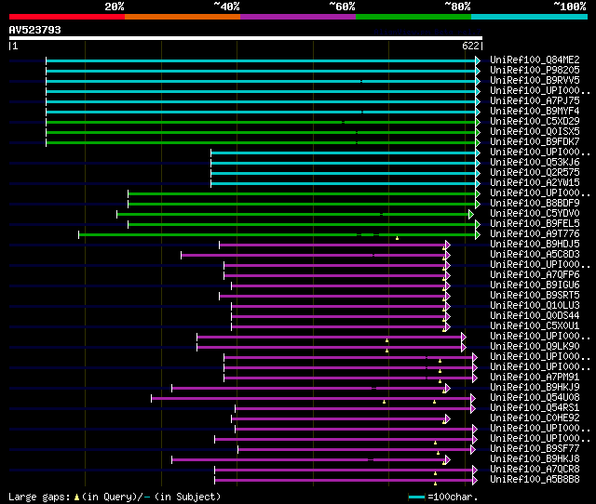Select the UniRef100_A9T776 label

click(535, 234)
